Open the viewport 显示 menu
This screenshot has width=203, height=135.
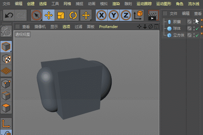click(54, 27)
